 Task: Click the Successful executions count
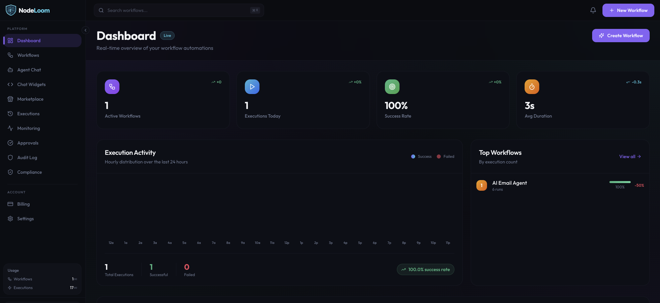coord(151,267)
